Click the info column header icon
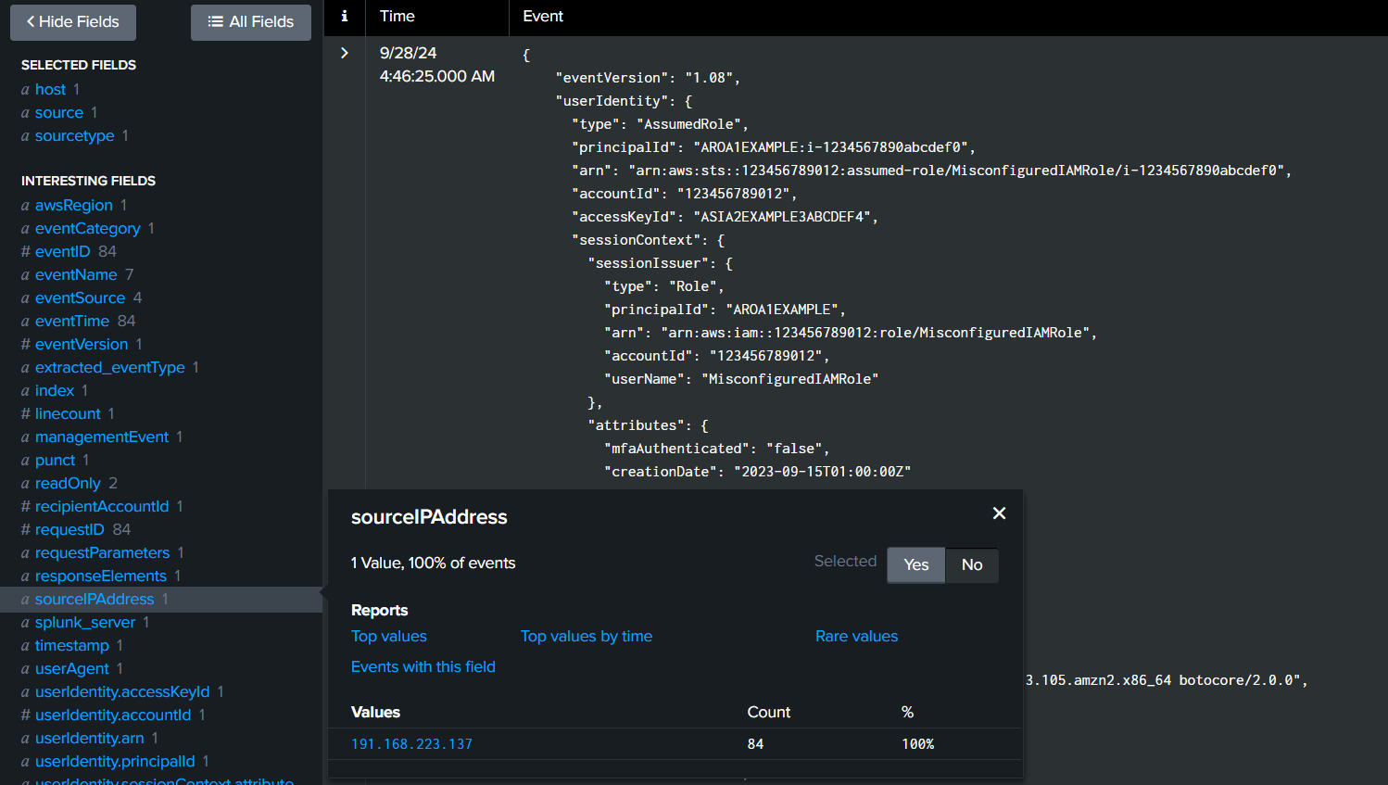1388x785 pixels. pos(345,16)
